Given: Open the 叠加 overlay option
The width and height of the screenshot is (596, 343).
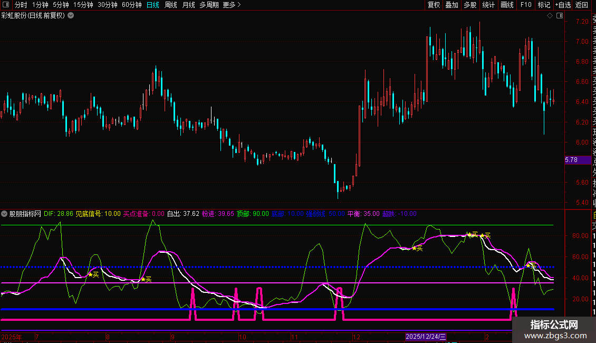Looking at the screenshot, I should pos(451,5).
